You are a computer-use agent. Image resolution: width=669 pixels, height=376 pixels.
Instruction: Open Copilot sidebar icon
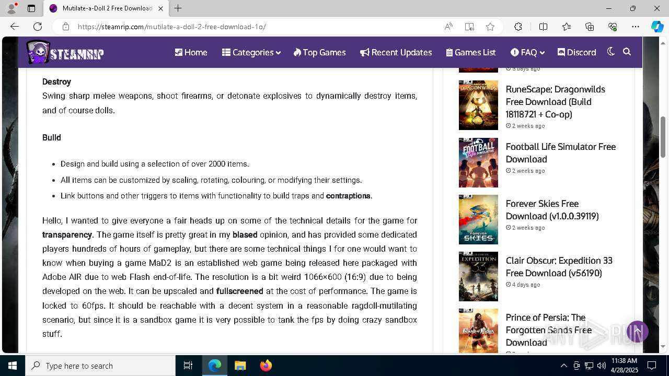pos(657,27)
